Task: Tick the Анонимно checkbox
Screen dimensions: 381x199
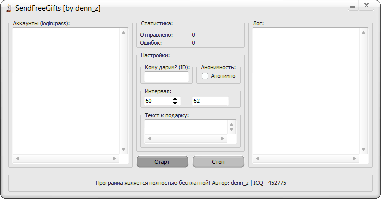Action: 205,76
